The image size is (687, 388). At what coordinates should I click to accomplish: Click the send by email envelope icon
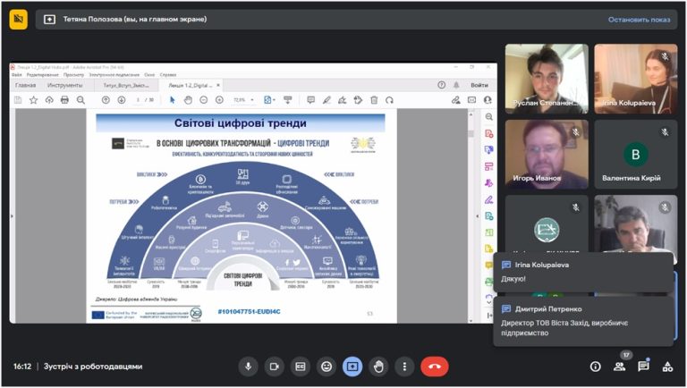pyautogui.click(x=471, y=100)
